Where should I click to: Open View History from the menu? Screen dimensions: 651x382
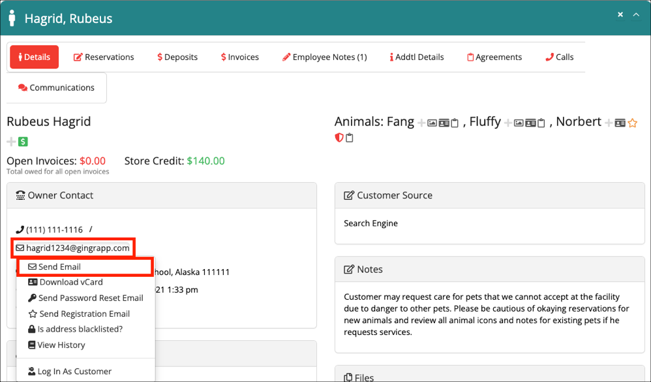click(85, 345)
